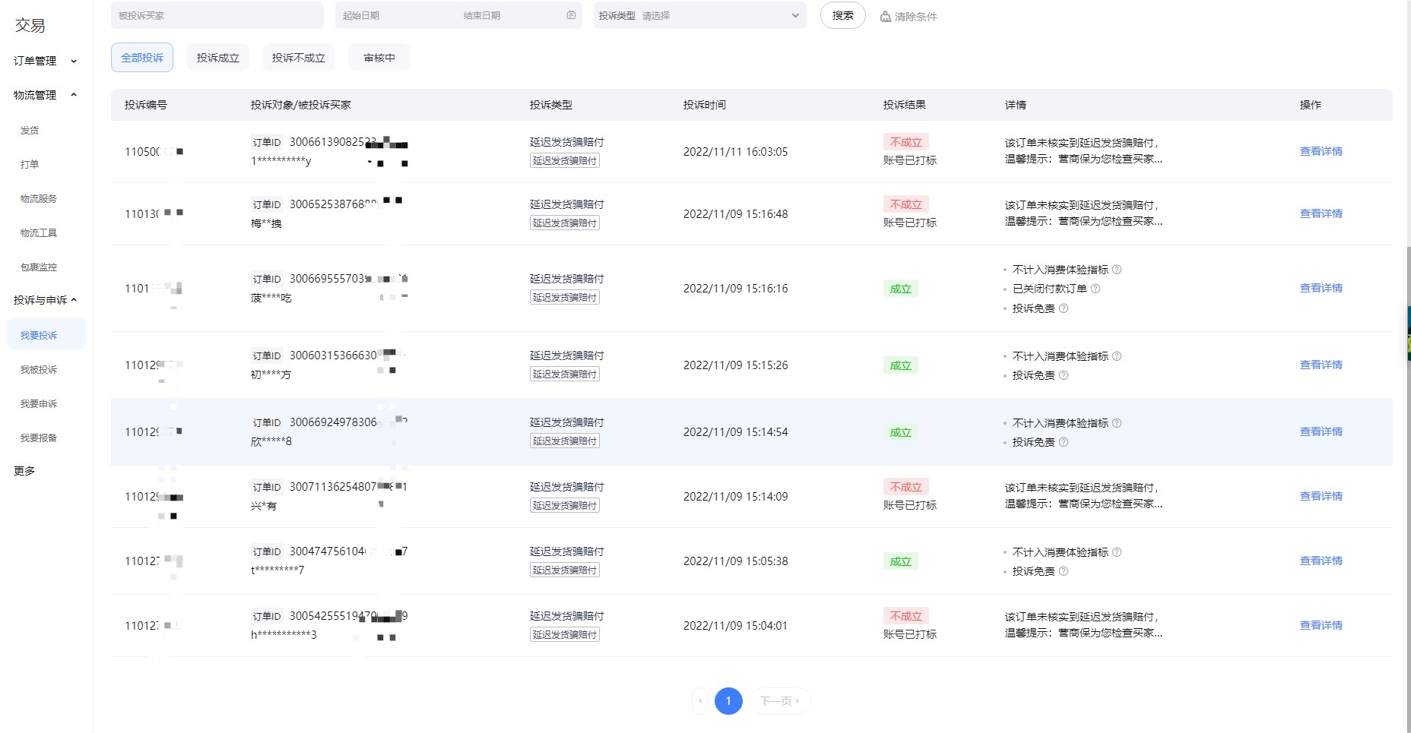Click the question mark next to 投诉免责
This screenshot has width=1411, height=733.
click(x=1064, y=308)
